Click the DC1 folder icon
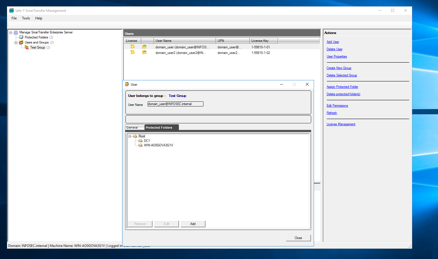This screenshot has width=438, height=259. click(140, 141)
